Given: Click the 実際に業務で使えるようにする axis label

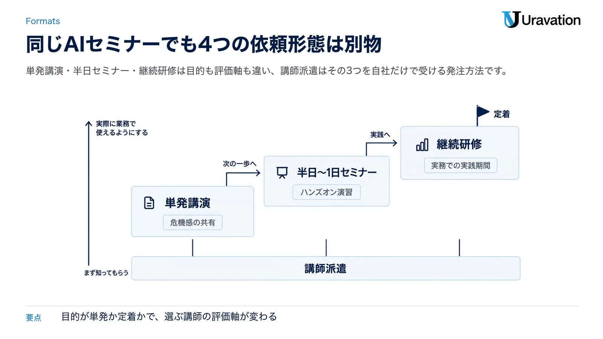Looking at the screenshot, I should [122, 128].
